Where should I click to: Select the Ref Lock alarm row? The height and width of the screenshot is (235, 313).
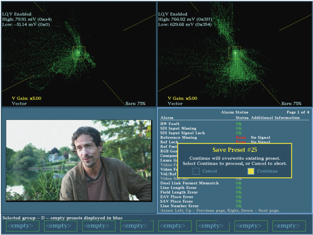pos(234,142)
